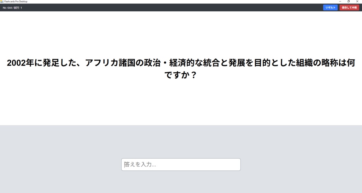
Task: Click the gray panel above the answer field
Action: pos(181,142)
